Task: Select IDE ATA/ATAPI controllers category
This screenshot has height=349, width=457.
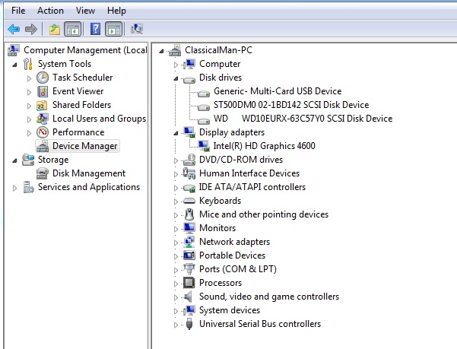Action: tap(252, 187)
